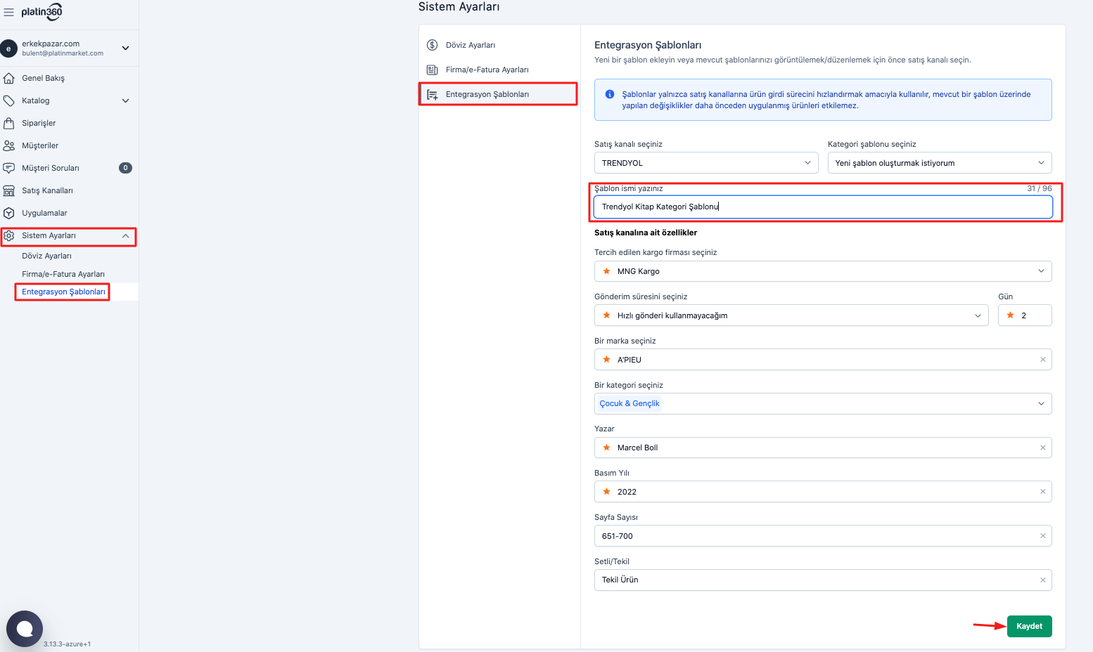The height and width of the screenshot is (652, 1093).
Task: Click the Müşteri Soruları chat icon
Action: point(9,168)
